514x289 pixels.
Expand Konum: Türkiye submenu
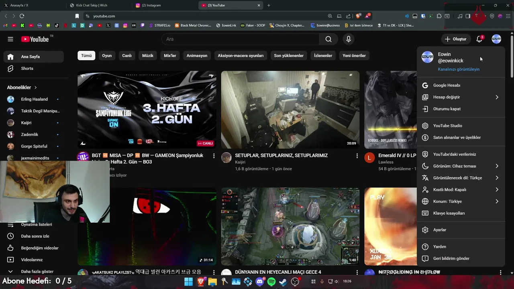461,201
